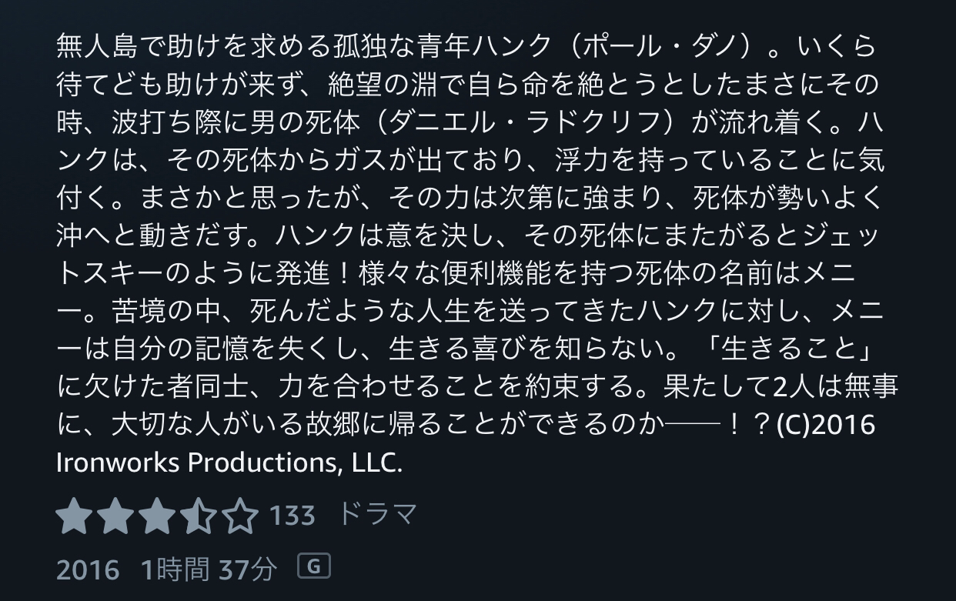
Task: Select the second filled rating star
Action: (x=115, y=516)
